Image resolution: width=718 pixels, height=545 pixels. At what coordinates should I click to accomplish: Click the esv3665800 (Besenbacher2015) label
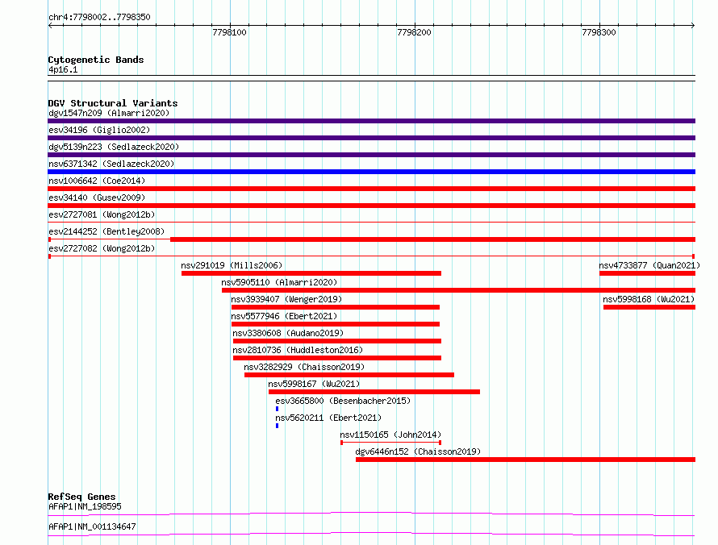click(343, 401)
